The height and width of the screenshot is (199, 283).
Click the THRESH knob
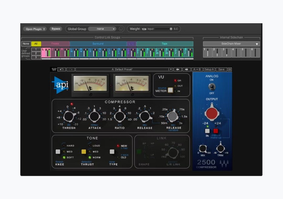pos(69,116)
